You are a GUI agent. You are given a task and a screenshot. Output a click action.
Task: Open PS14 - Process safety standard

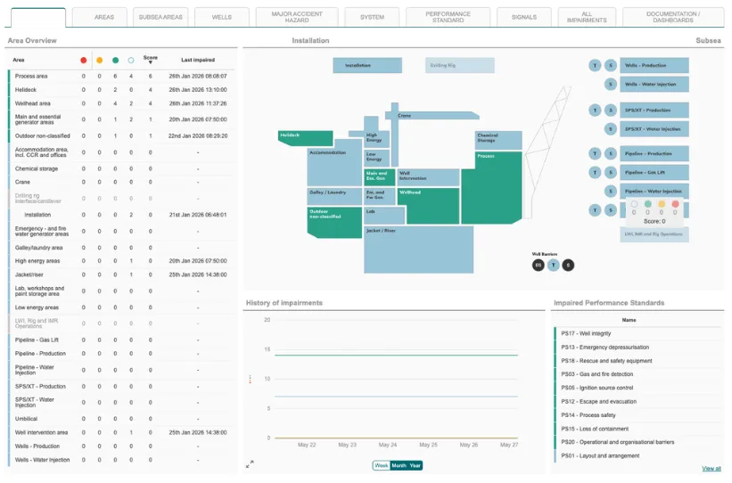pos(638,415)
